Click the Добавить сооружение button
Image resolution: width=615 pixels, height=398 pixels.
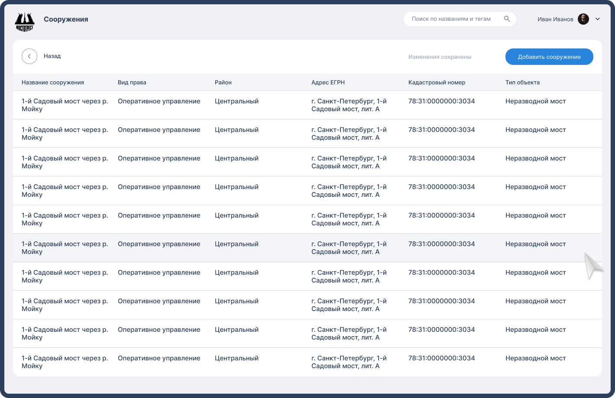coord(549,57)
